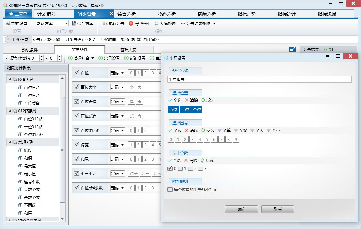Apply the 全大 filter for numbers

[257, 130]
